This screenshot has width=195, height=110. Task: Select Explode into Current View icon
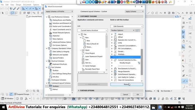point(115,40)
